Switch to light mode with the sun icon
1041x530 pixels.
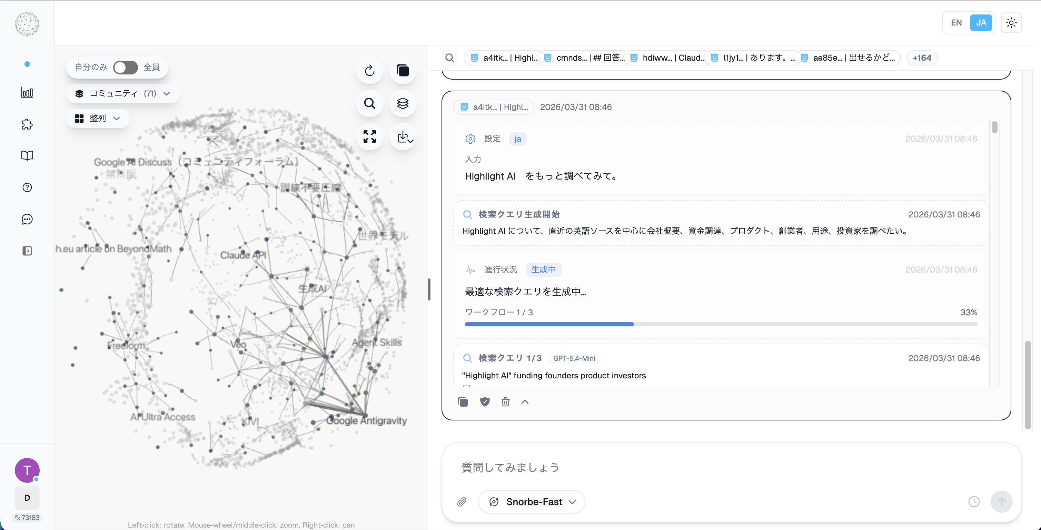click(x=1011, y=23)
